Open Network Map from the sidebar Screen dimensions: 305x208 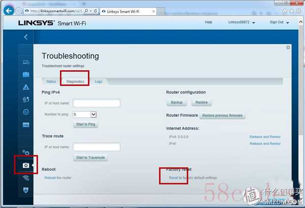click(26, 62)
